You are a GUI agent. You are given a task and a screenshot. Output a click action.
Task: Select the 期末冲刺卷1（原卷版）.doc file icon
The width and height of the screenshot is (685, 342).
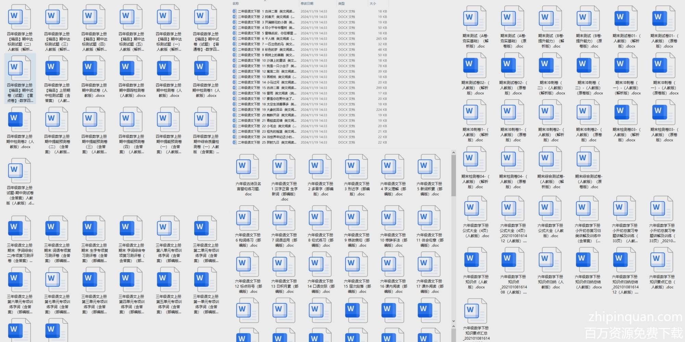click(513, 113)
